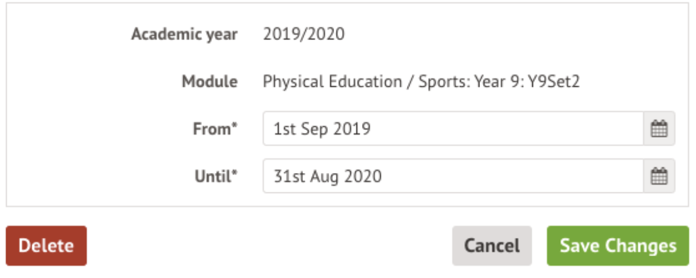
Task: Open the From date calendar picker
Action: (x=659, y=129)
